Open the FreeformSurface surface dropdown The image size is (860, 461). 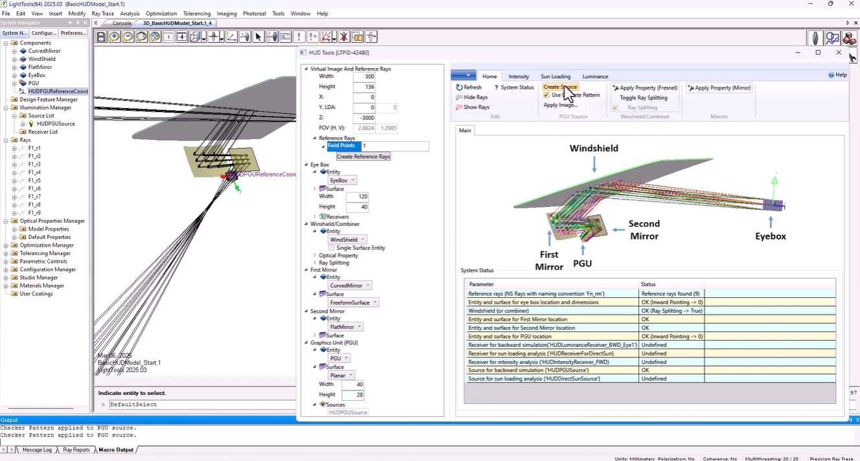353,302
